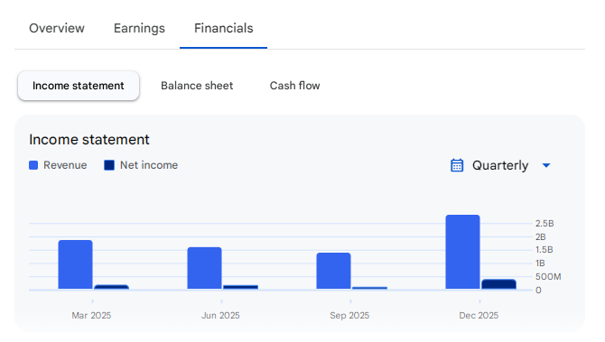The image size is (605, 342).
Task: Select the Dec 2025 net income bar
Action: click(x=498, y=284)
